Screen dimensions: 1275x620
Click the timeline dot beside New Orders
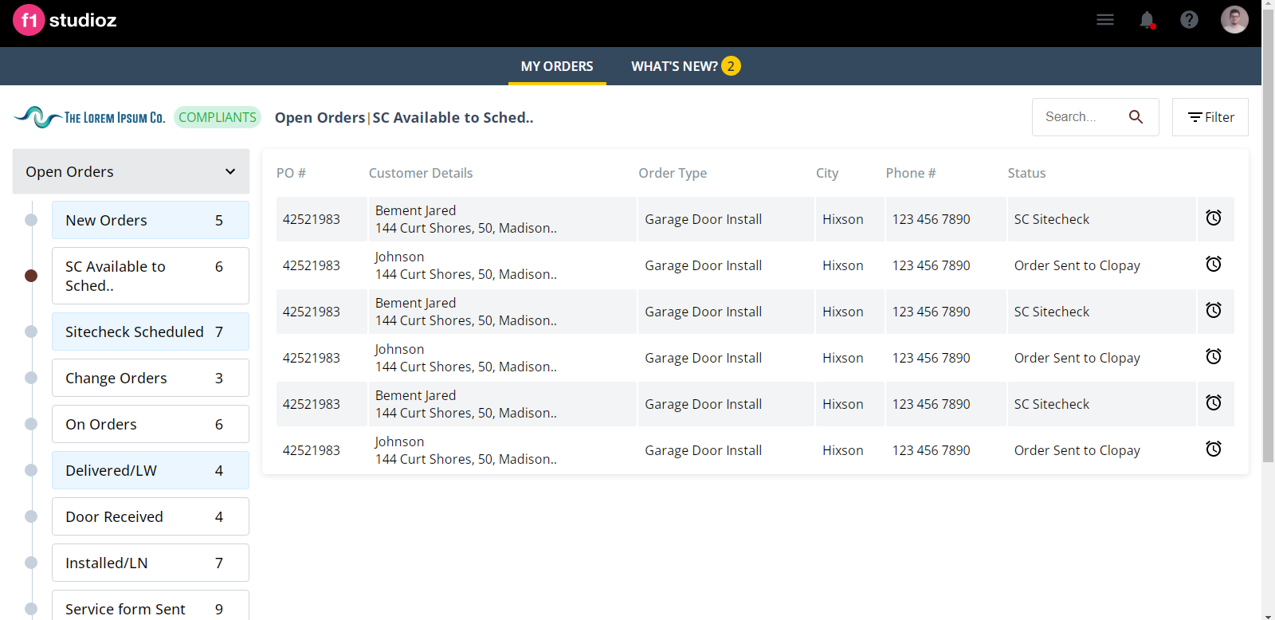[31, 220]
